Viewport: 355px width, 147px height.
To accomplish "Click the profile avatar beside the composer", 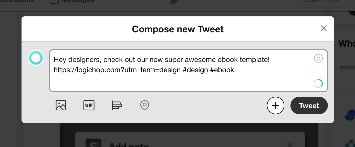I will [36, 58].
